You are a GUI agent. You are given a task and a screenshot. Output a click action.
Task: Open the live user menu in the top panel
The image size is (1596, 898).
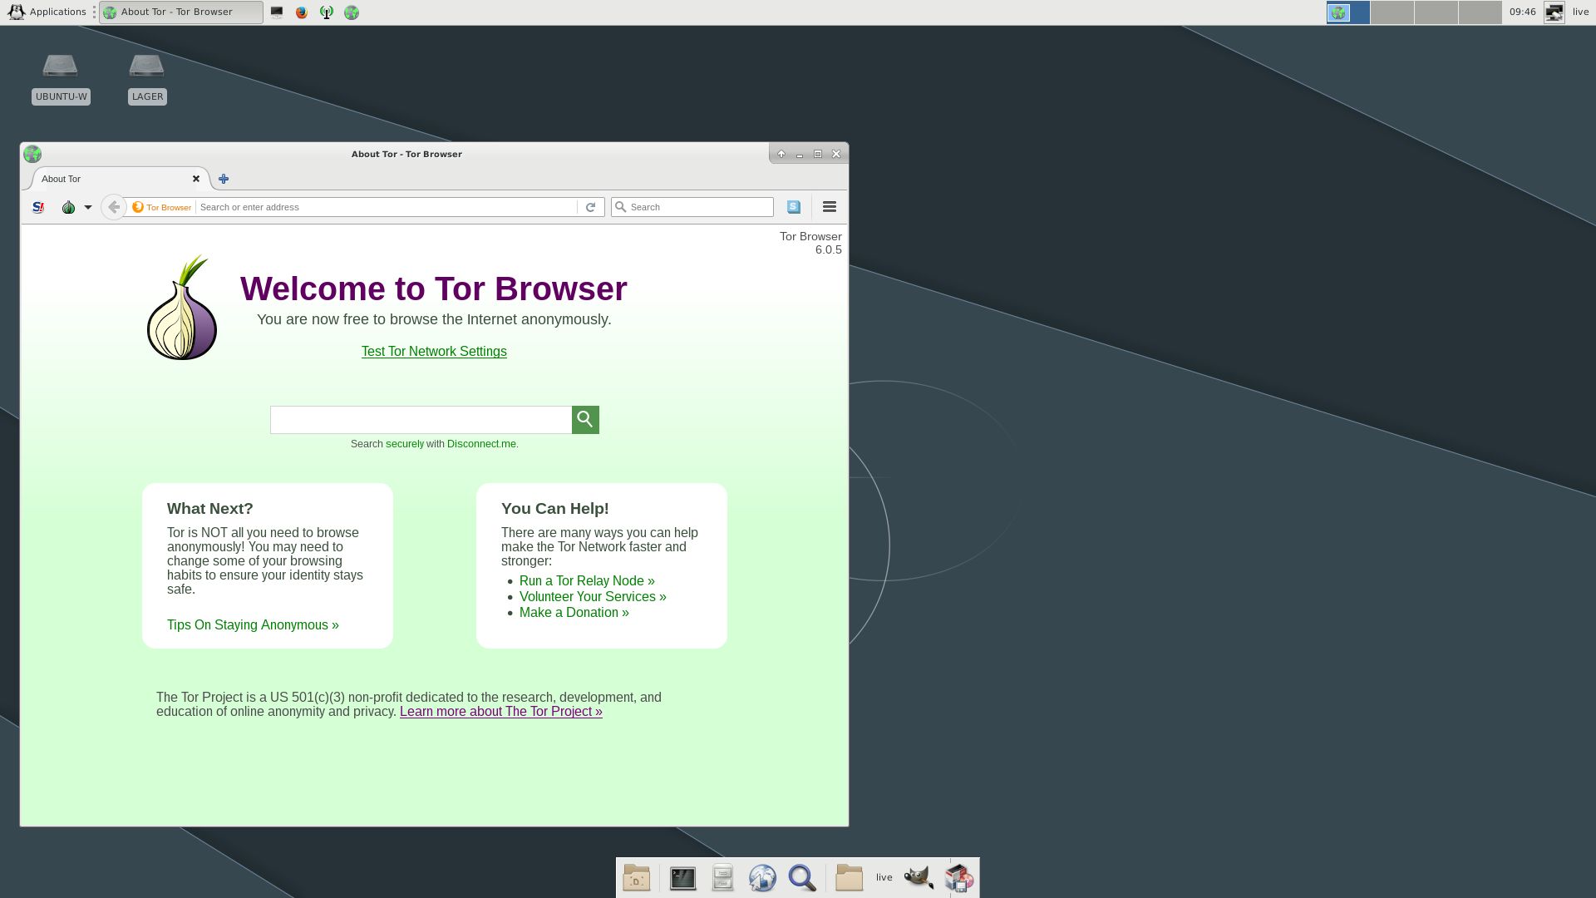coord(1580,12)
